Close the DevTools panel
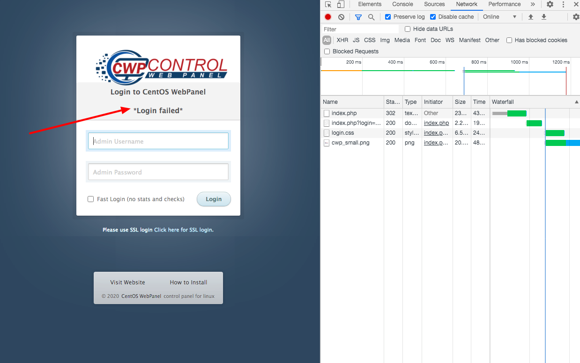 coord(576,4)
